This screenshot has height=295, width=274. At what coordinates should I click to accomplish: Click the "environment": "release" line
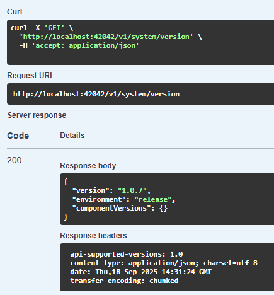pos(123,199)
